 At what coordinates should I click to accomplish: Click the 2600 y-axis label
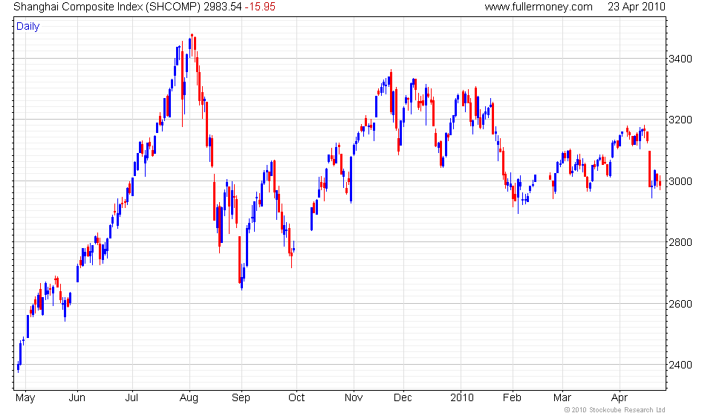pos(680,304)
